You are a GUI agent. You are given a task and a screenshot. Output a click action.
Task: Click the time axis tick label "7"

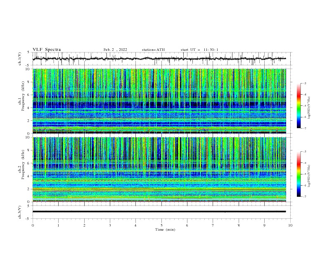pyautogui.click(x=213, y=225)
